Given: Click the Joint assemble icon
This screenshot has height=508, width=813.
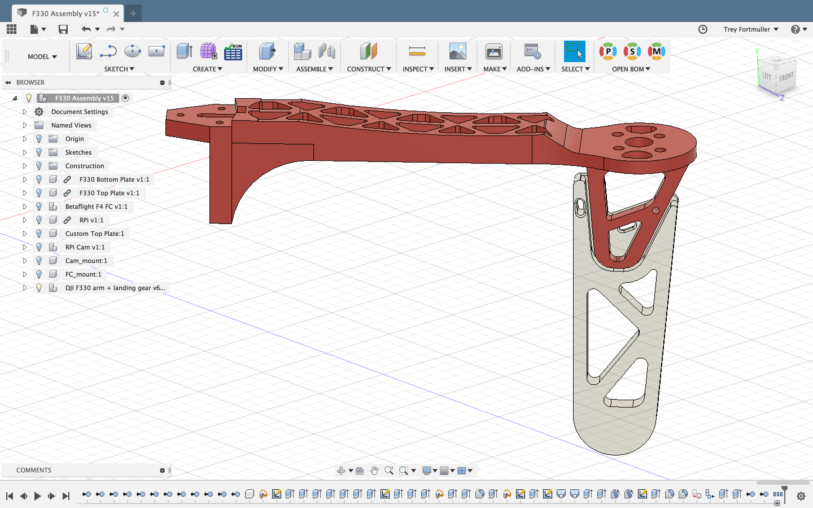Looking at the screenshot, I should (x=327, y=51).
